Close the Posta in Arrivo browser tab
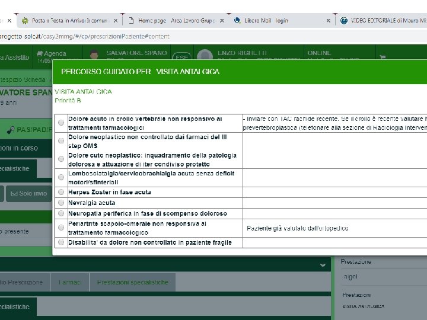Image resolution: width=427 pixels, height=320 pixels. click(116, 21)
